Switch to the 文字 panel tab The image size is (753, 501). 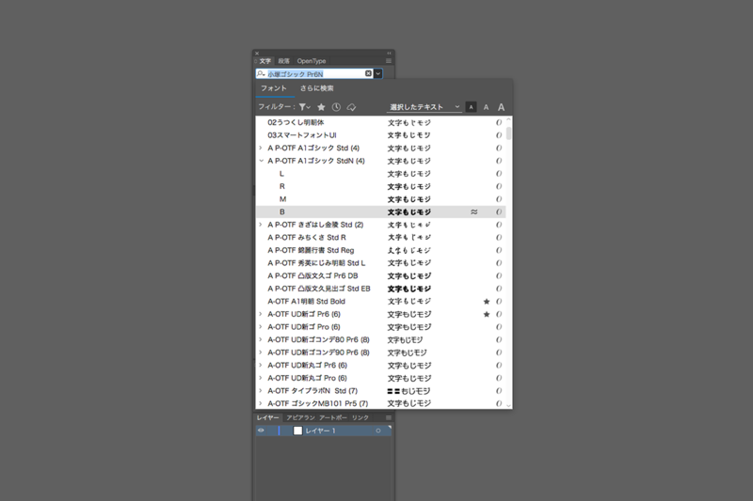[x=265, y=61]
